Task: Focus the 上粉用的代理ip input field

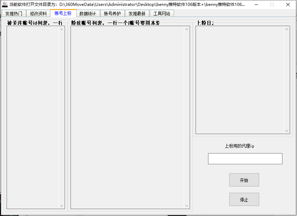Action: 245,159
